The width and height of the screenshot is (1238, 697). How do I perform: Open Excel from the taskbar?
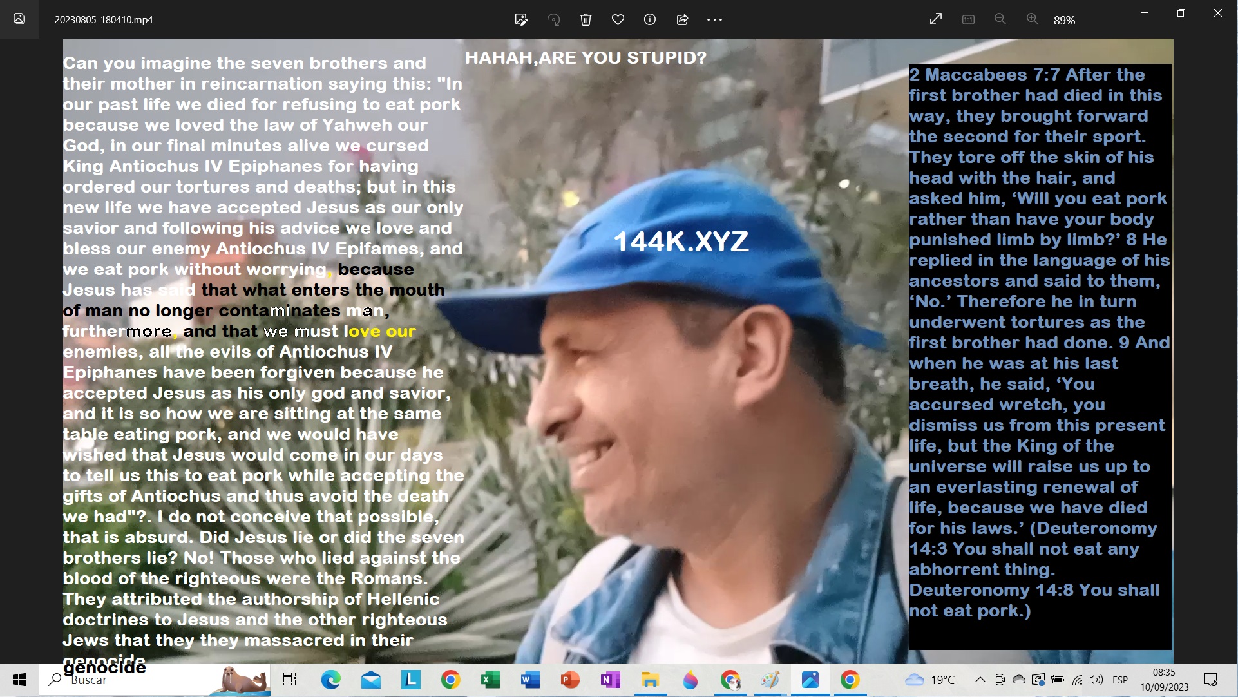(490, 680)
